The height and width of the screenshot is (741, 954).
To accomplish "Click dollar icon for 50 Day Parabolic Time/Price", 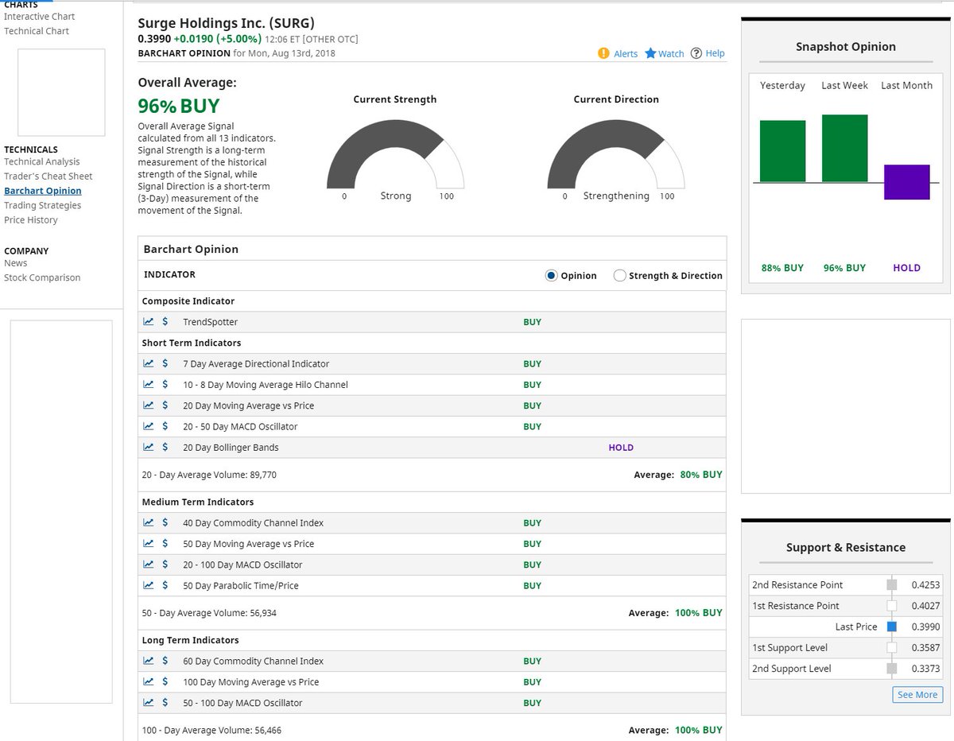I will [165, 585].
